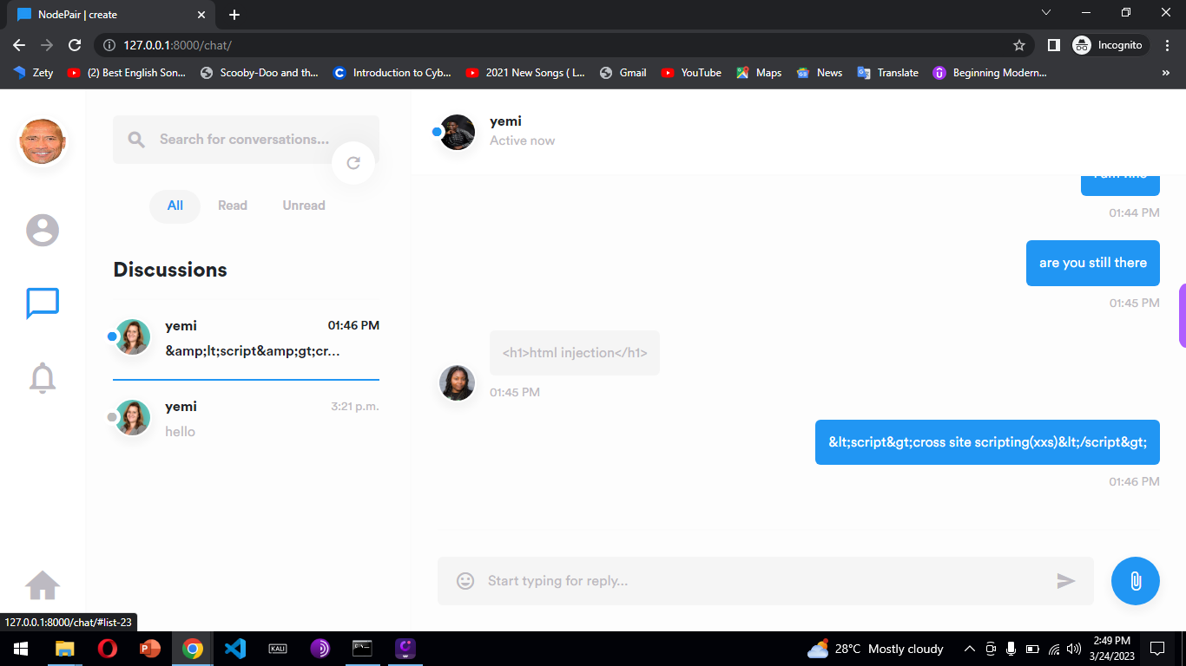The image size is (1186, 666).
Task: Open the profile icon in the sidebar
Action: [x=43, y=231]
